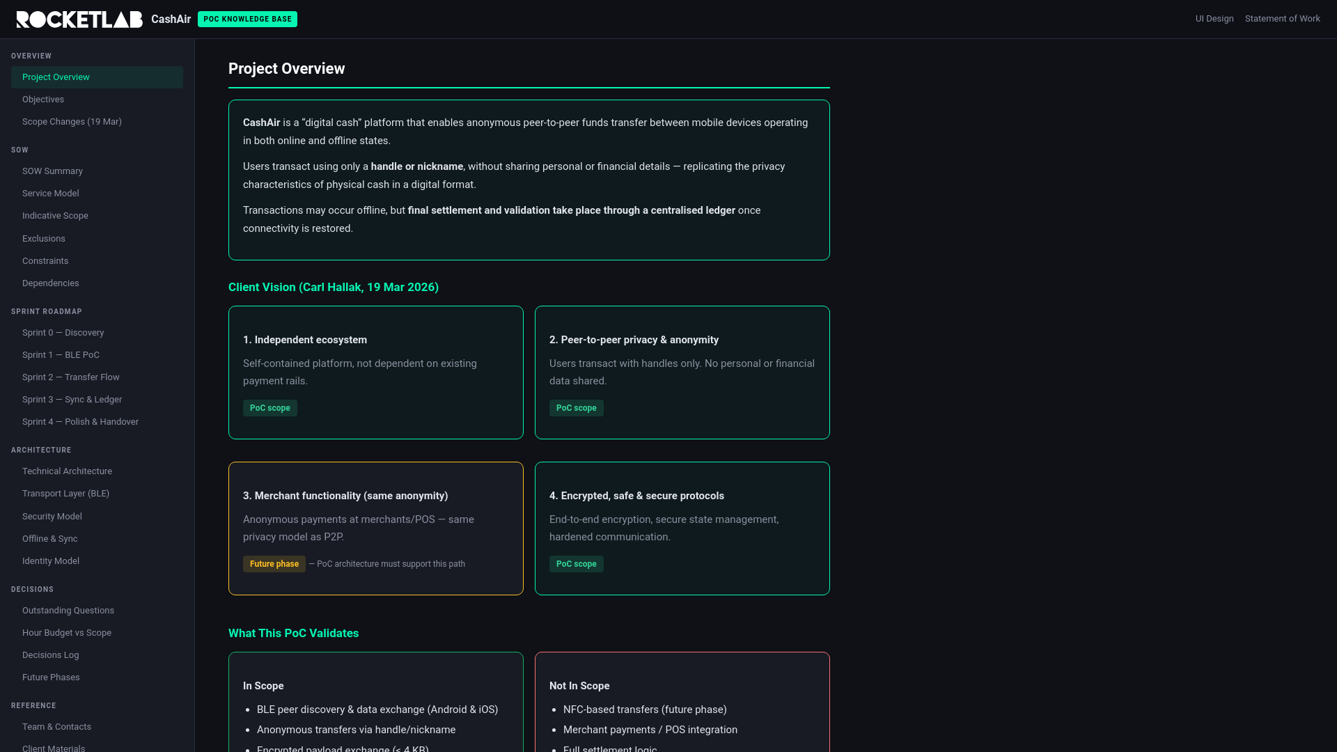
Task: Open Scope Changes (19 Mar)
Action: point(97,122)
